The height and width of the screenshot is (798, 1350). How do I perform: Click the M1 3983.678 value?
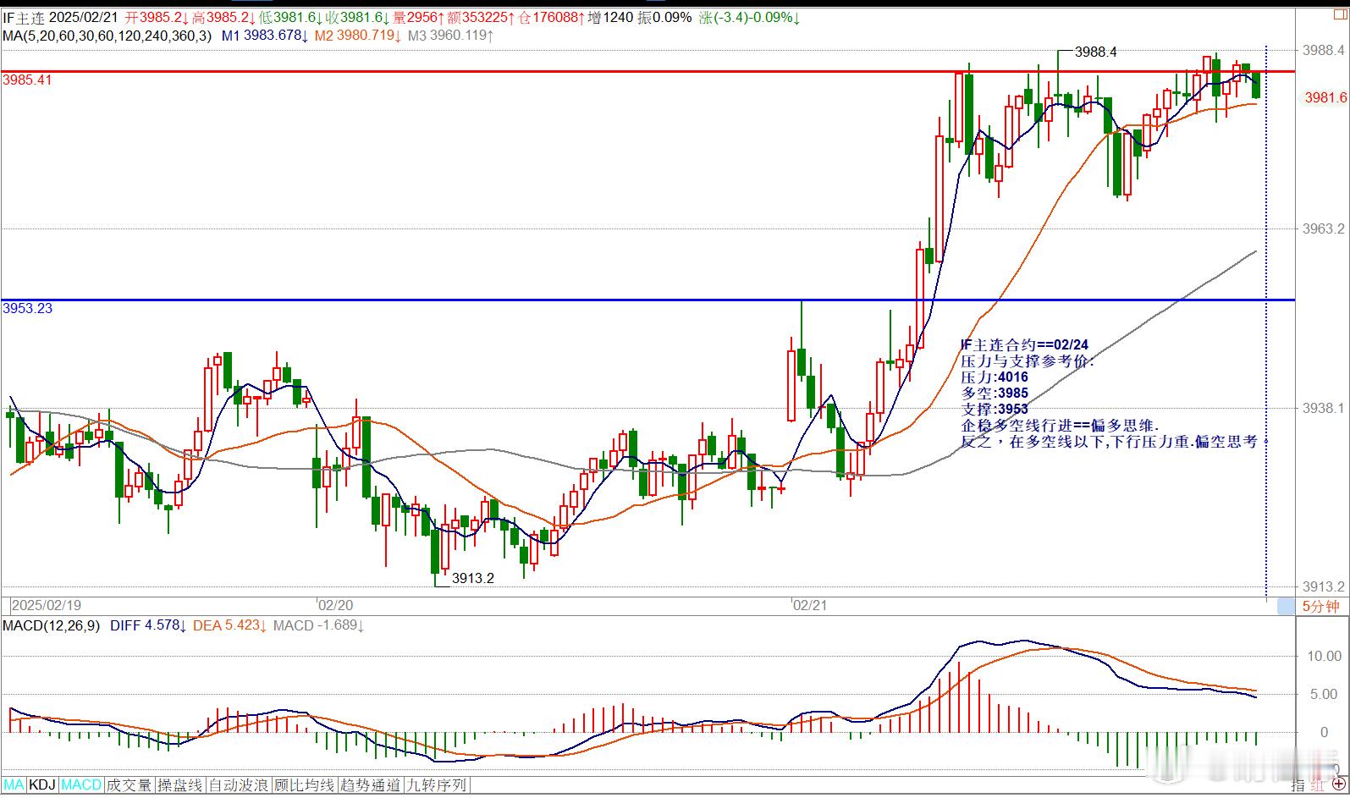coord(265,36)
